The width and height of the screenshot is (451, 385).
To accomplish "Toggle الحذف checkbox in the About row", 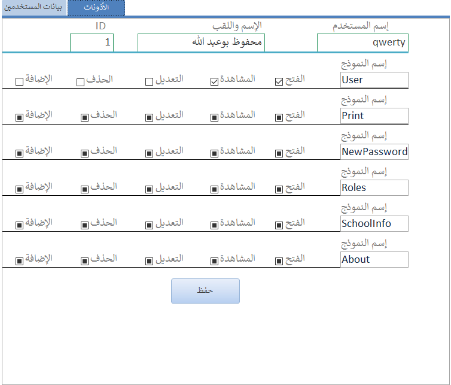I will click(84, 261).
